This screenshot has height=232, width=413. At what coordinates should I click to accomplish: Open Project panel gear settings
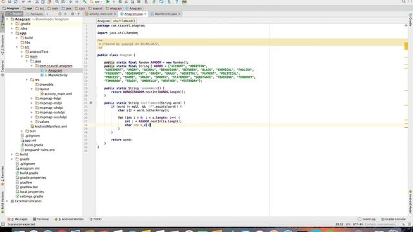point(72,14)
